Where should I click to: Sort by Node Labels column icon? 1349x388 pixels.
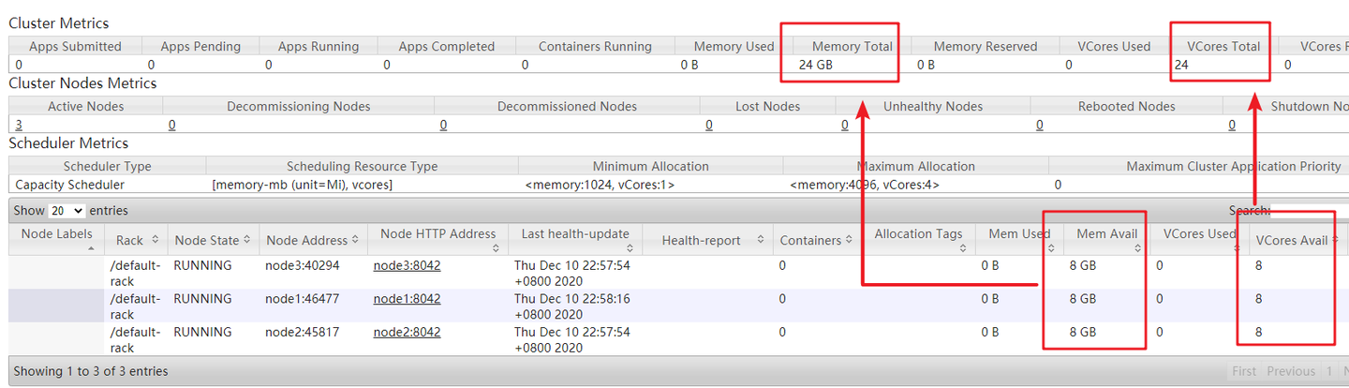92,247
